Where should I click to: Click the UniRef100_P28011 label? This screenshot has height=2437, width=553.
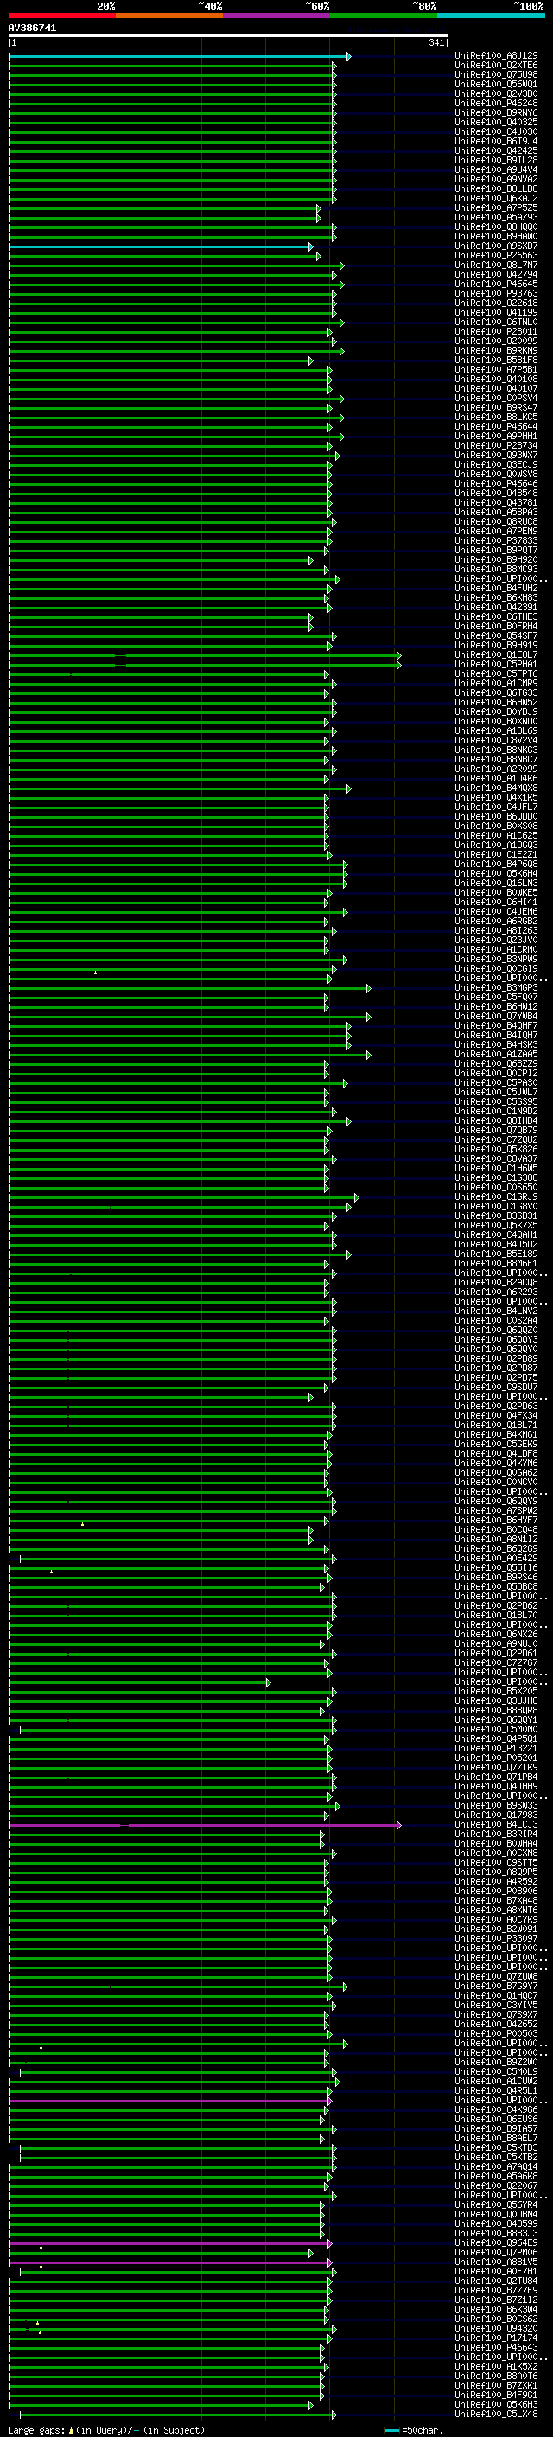[x=496, y=331]
